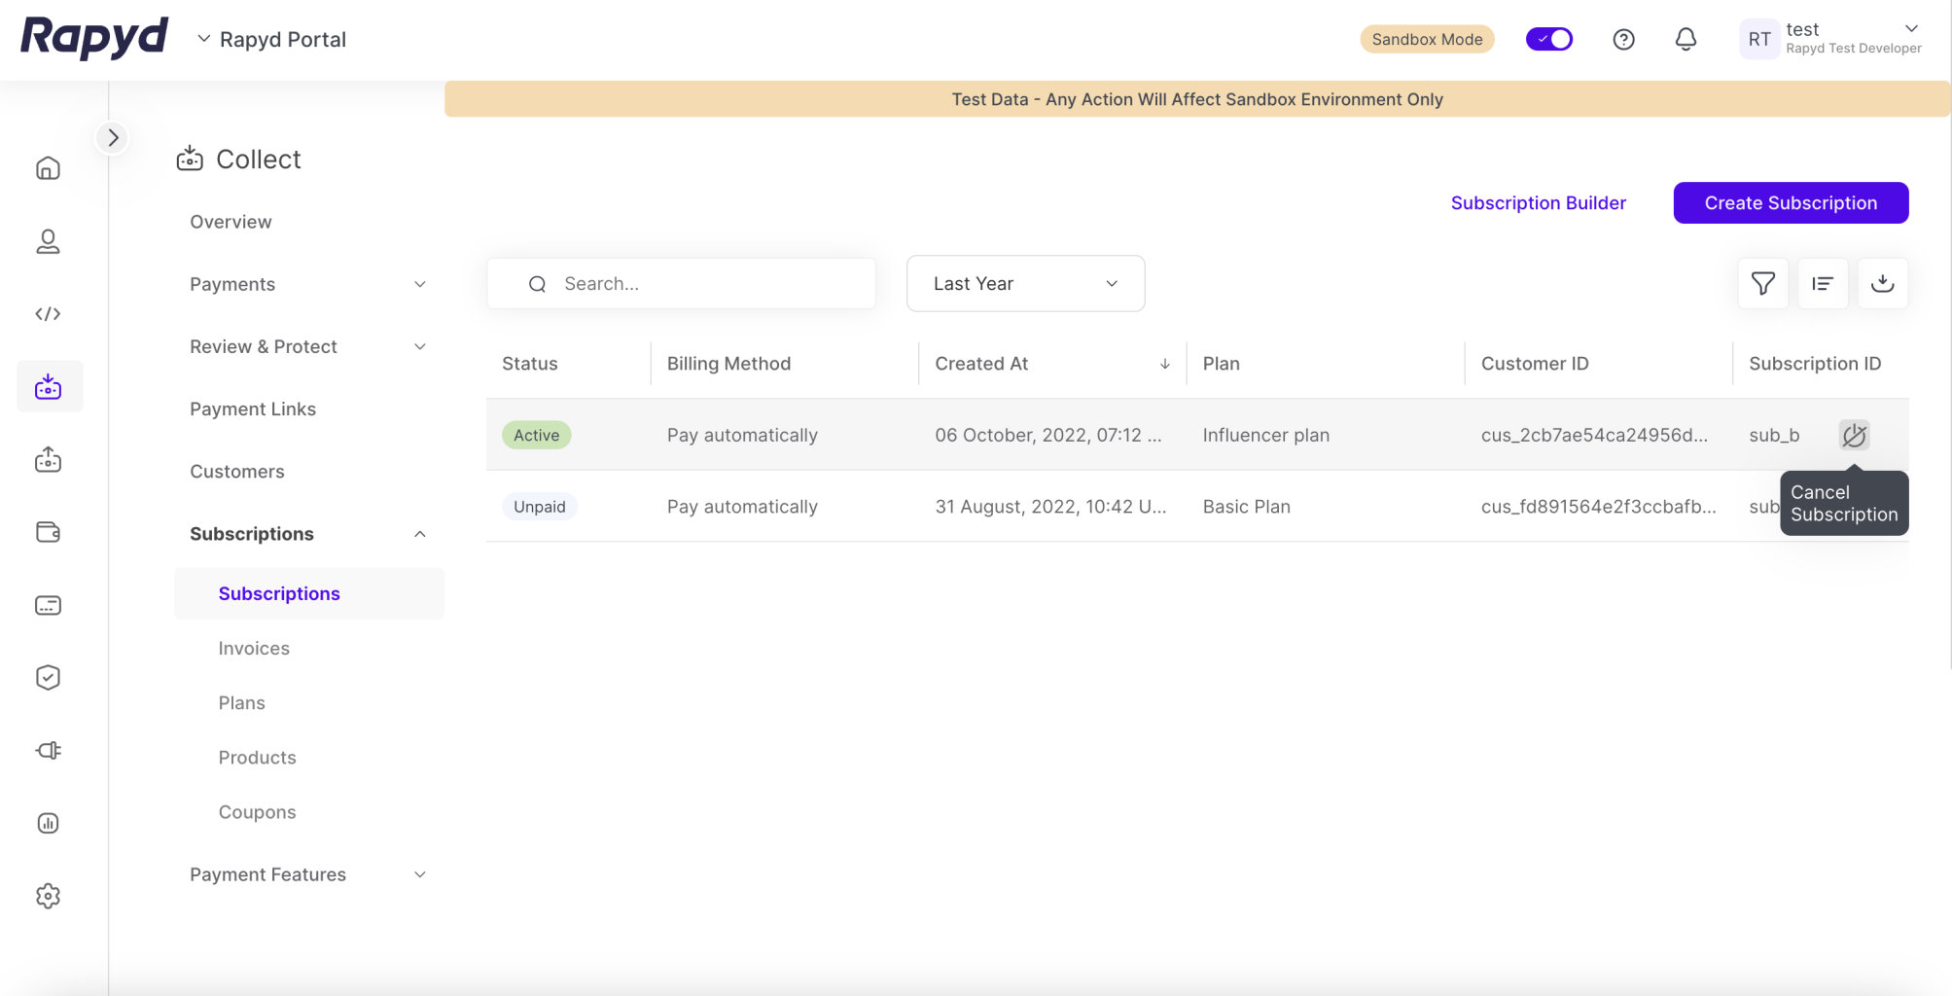Click the Create Subscription button
The height and width of the screenshot is (996, 1952).
pyautogui.click(x=1790, y=202)
